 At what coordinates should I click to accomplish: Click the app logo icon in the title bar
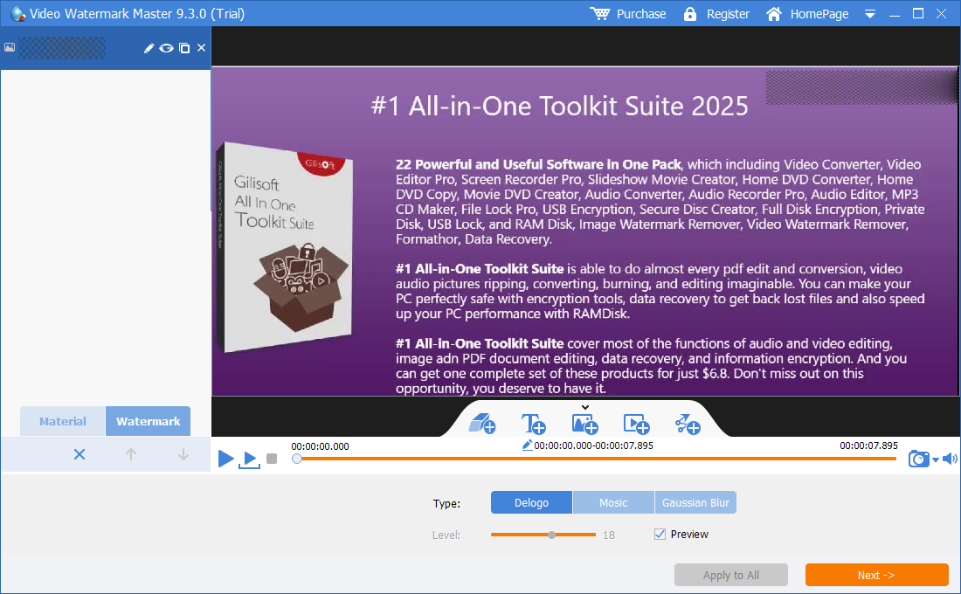click(x=18, y=13)
